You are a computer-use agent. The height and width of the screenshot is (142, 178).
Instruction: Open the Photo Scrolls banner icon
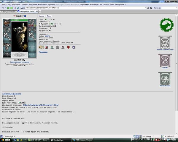click(165, 79)
